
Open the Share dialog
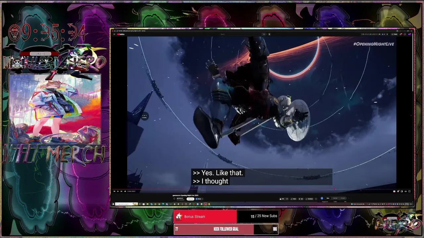[x=293, y=199]
